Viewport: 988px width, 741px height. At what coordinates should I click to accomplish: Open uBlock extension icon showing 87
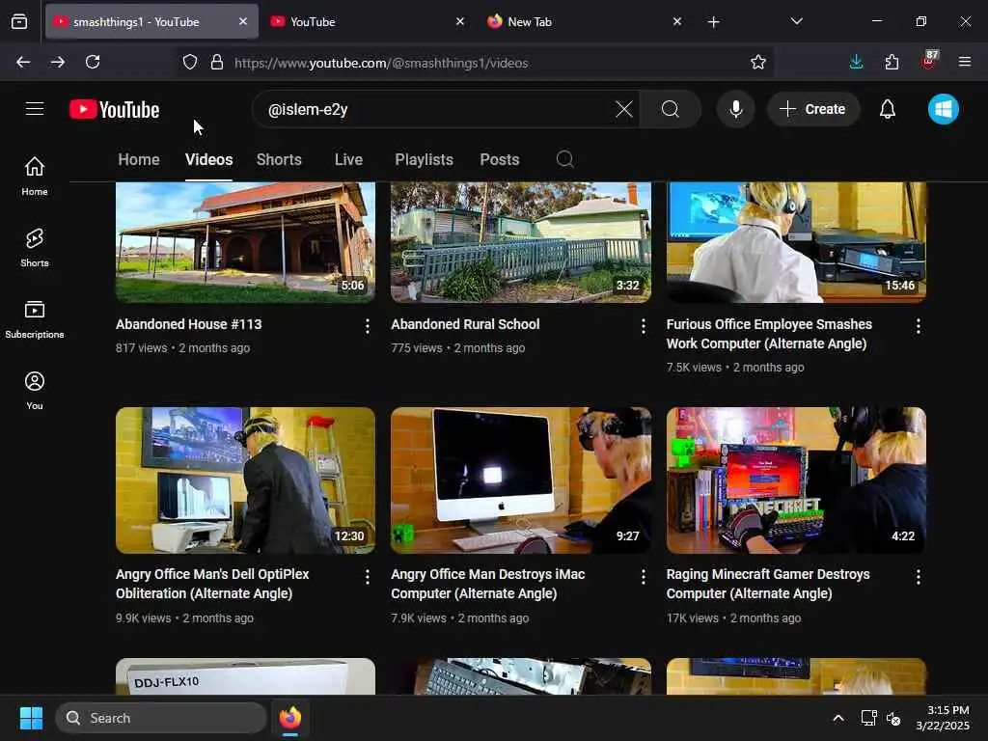click(x=929, y=61)
